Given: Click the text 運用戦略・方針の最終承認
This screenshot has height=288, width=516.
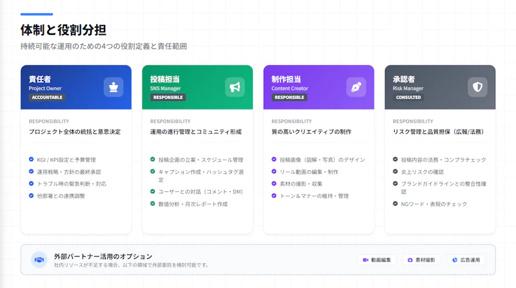Looking at the screenshot, I should click(x=69, y=172).
